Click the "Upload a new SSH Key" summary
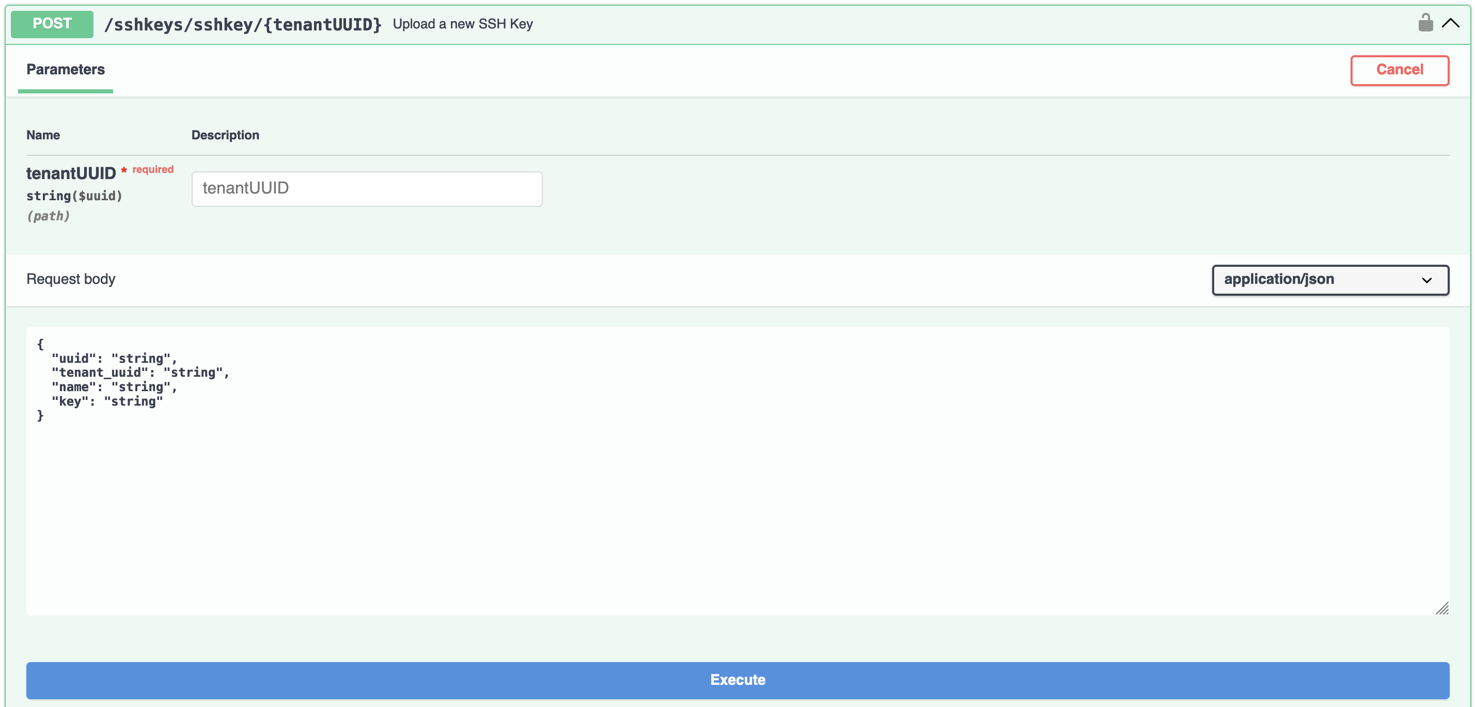Image resolution: width=1475 pixels, height=707 pixels. pyautogui.click(x=463, y=24)
